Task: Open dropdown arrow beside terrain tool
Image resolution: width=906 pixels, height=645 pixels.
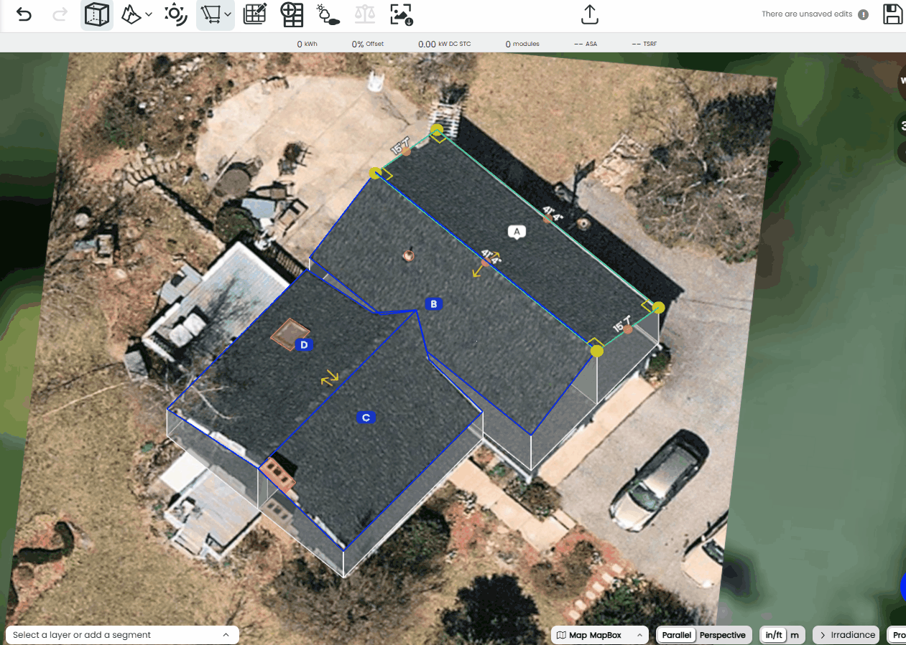Action: [x=149, y=14]
